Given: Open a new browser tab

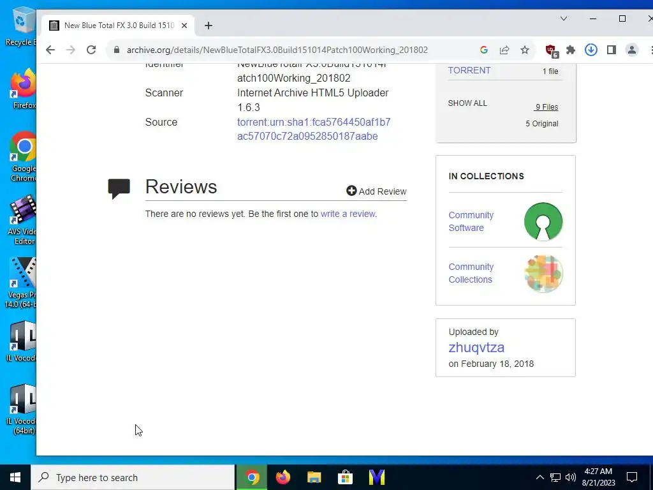Looking at the screenshot, I should (x=209, y=26).
